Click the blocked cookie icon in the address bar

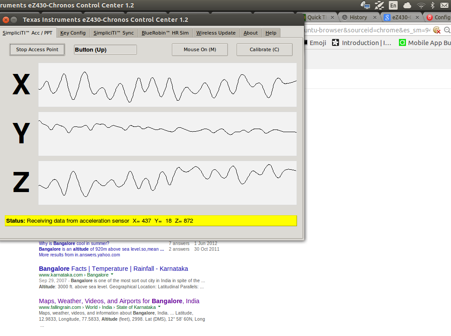point(437,30)
